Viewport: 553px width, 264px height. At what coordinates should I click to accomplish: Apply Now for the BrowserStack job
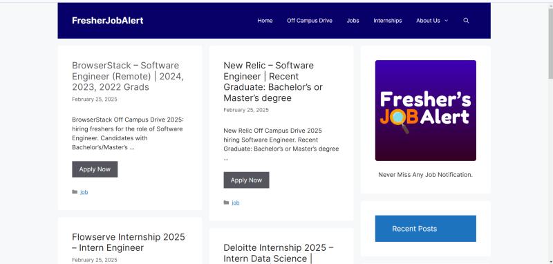95,169
